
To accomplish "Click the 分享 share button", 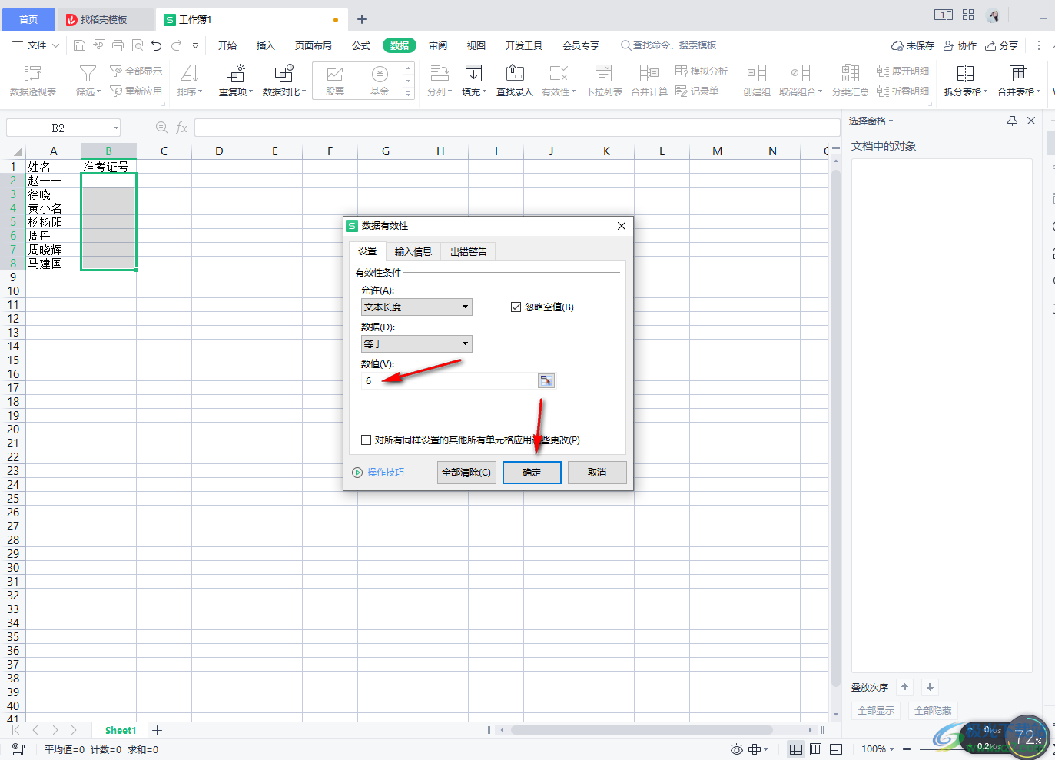I will click(1002, 45).
